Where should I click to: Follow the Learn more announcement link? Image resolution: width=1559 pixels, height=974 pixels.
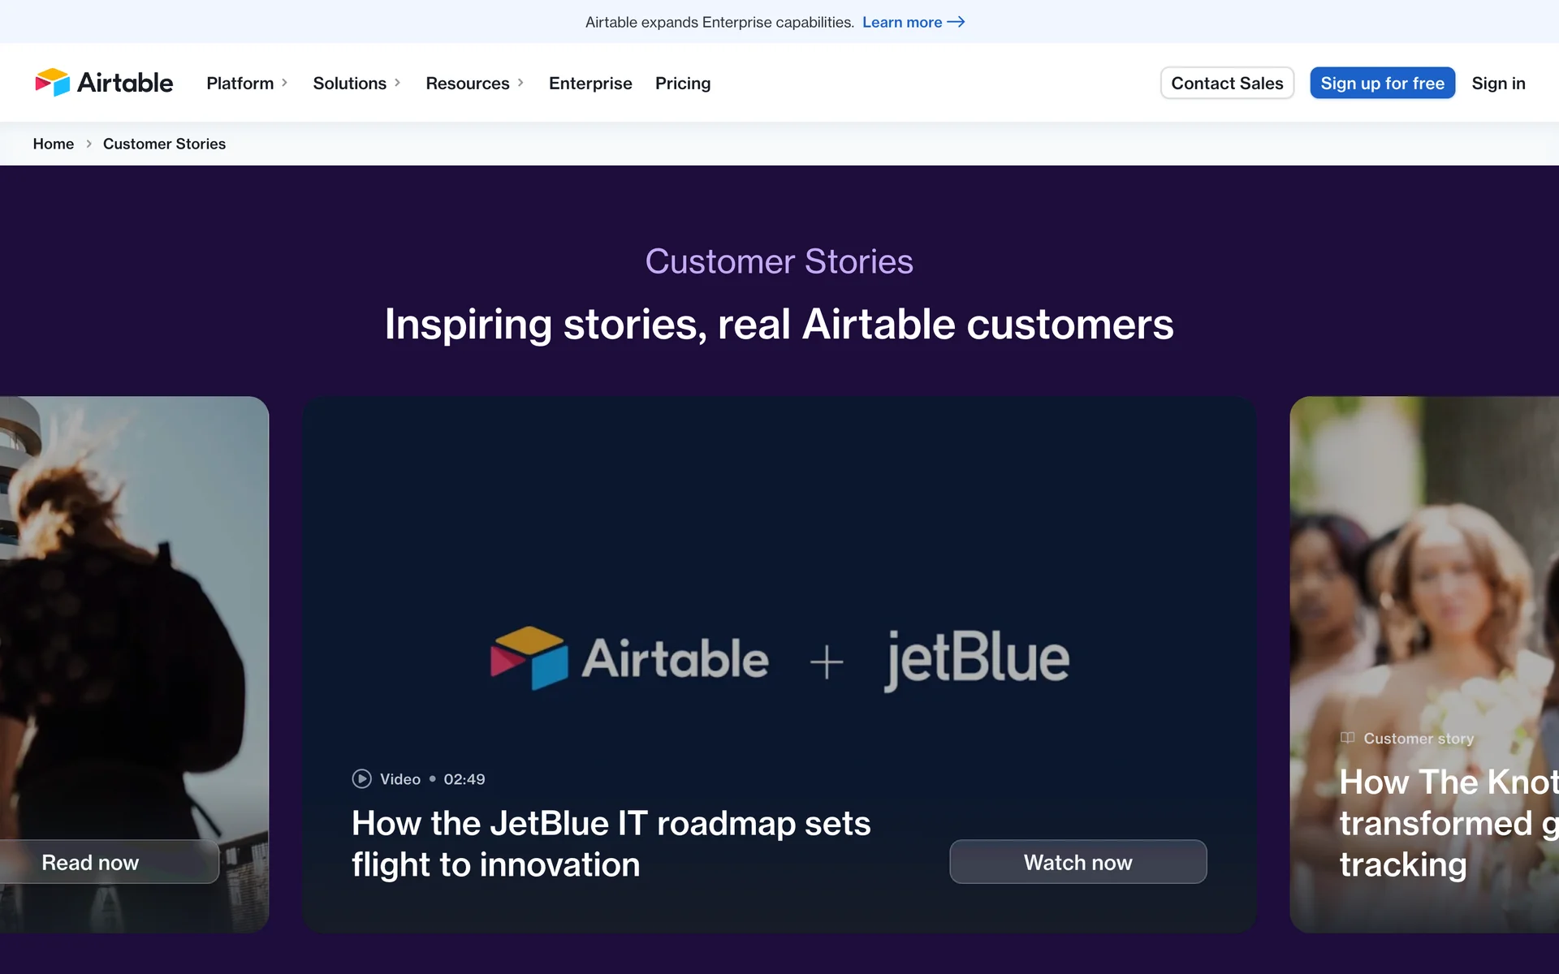tap(902, 22)
